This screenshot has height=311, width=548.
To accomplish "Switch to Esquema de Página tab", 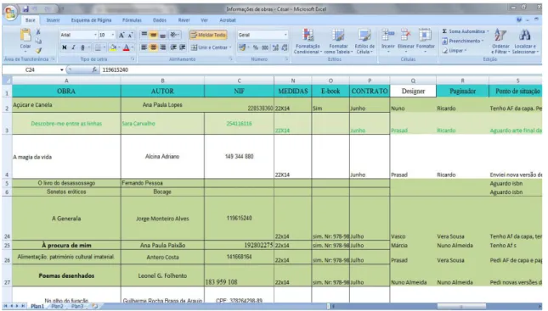I will click(x=91, y=20).
